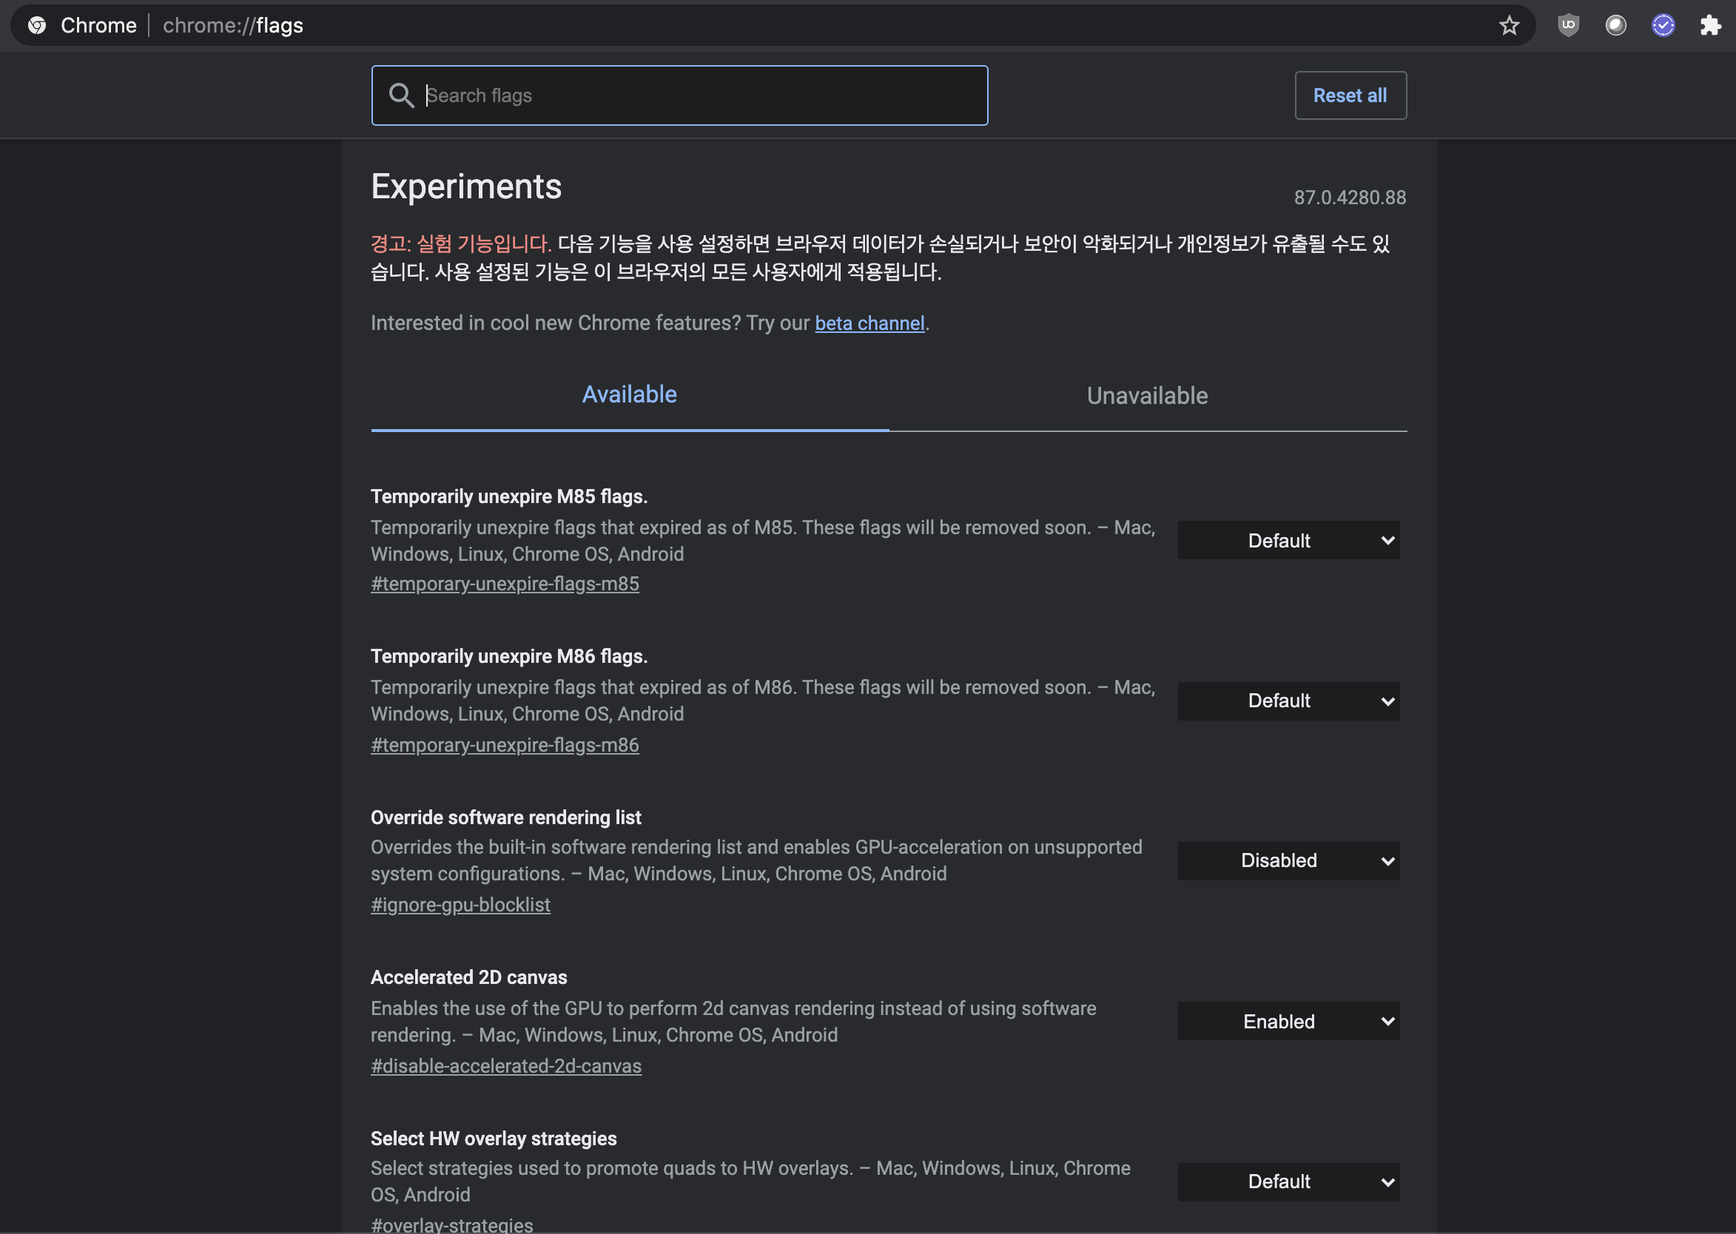Click the #temporary-unexpire-flags-m85 link

[x=505, y=584]
